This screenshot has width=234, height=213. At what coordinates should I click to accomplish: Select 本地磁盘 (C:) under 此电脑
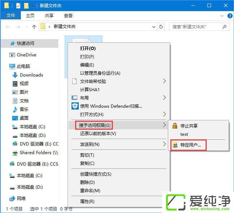click(32, 127)
